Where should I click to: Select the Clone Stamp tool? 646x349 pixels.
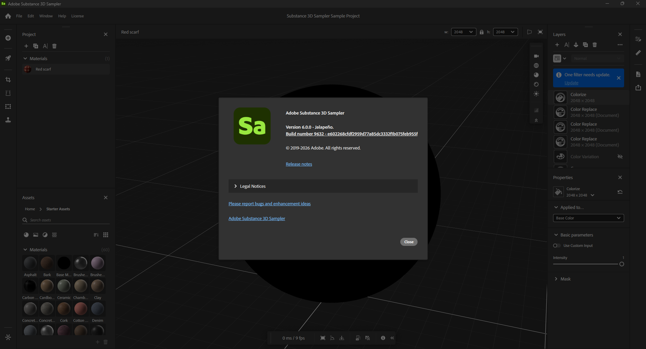(x=8, y=120)
